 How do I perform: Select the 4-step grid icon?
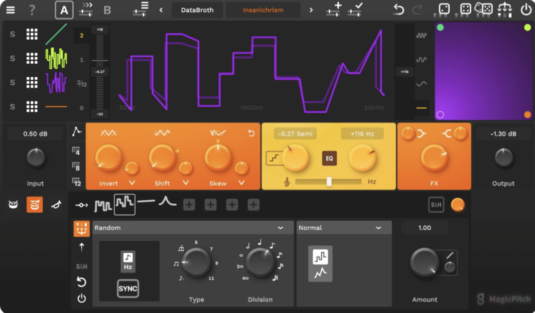click(x=76, y=151)
